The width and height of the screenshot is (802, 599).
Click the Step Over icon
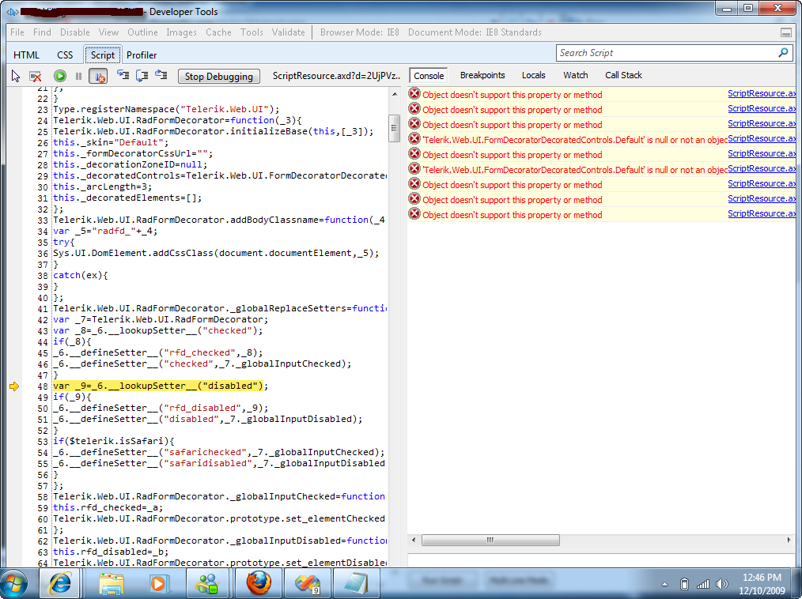point(142,76)
